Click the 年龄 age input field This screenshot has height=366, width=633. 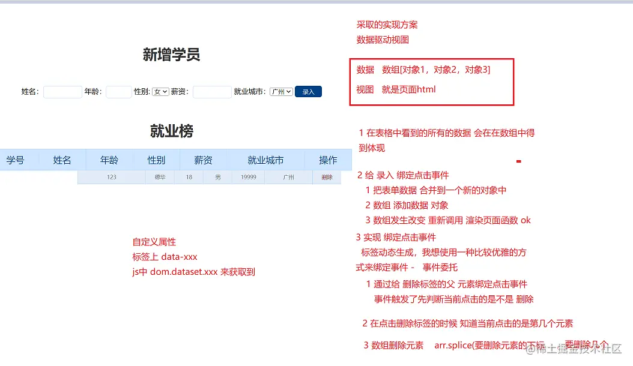(x=119, y=92)
